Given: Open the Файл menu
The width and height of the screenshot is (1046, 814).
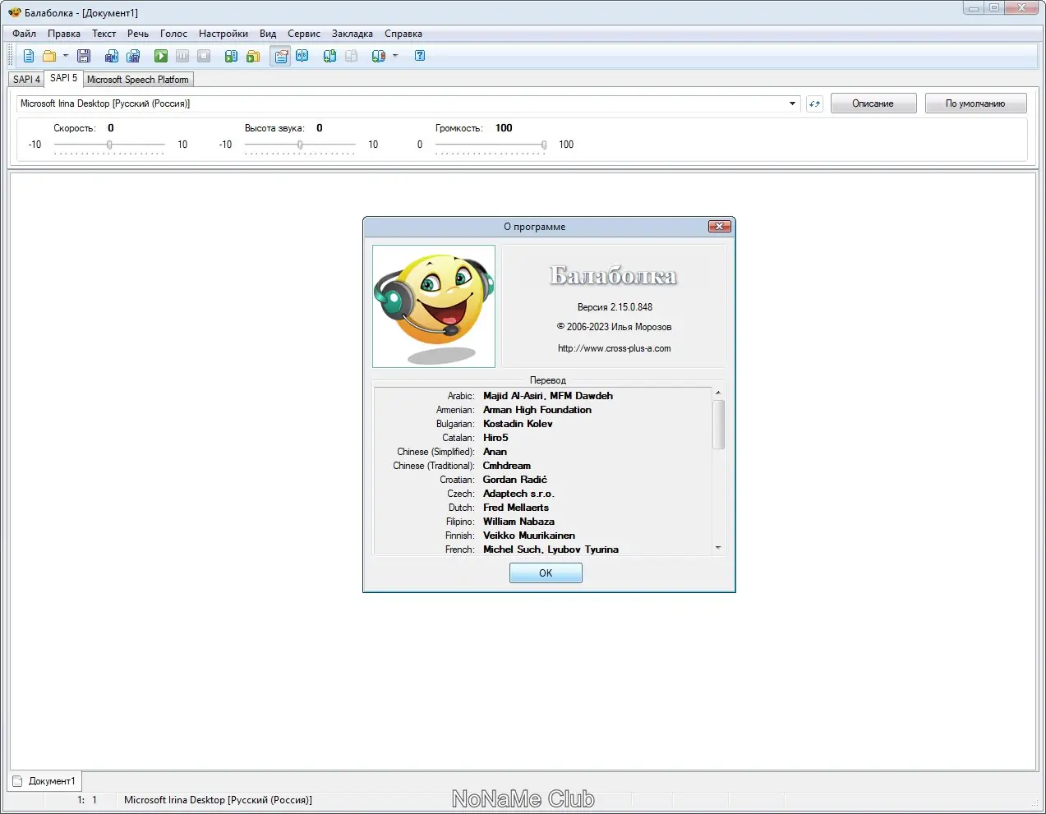Looking at the screenshot, I should 24,34.
